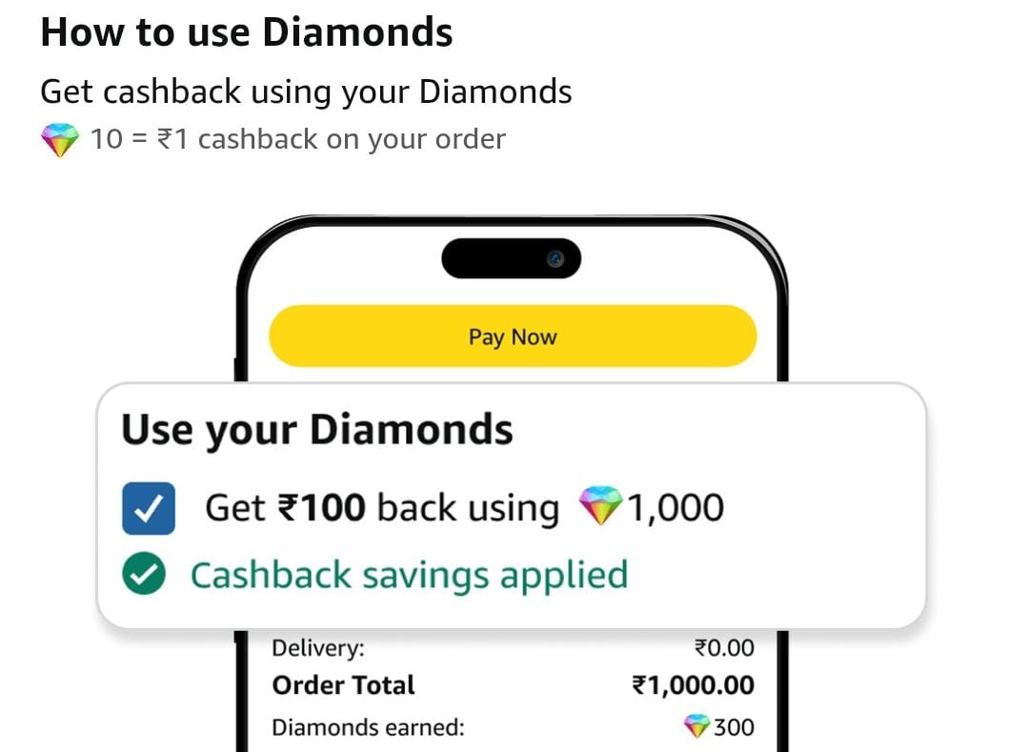The height and width of the screenshot is (752, 1029).
Task: Click the Cashback savings applied message
Action: [x=409, y=575]
